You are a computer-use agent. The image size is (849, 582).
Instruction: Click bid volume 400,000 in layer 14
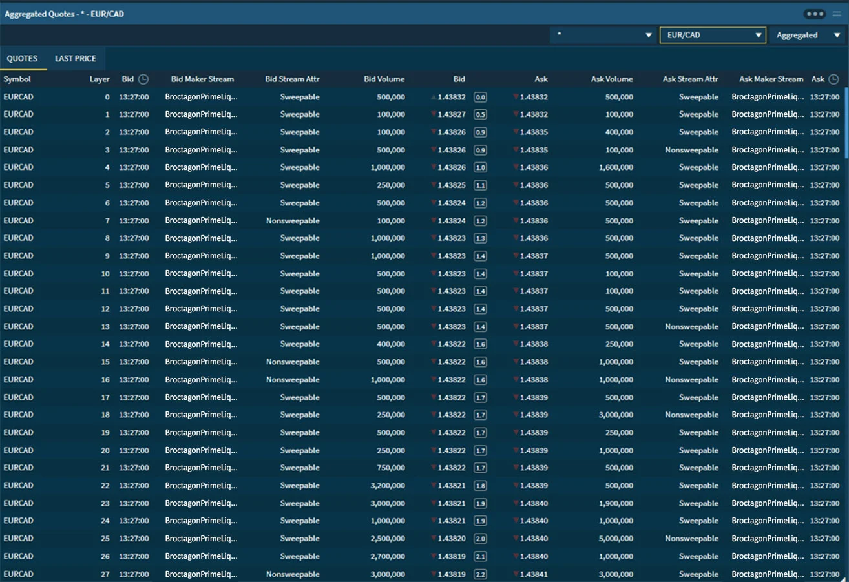click(392, 344)
